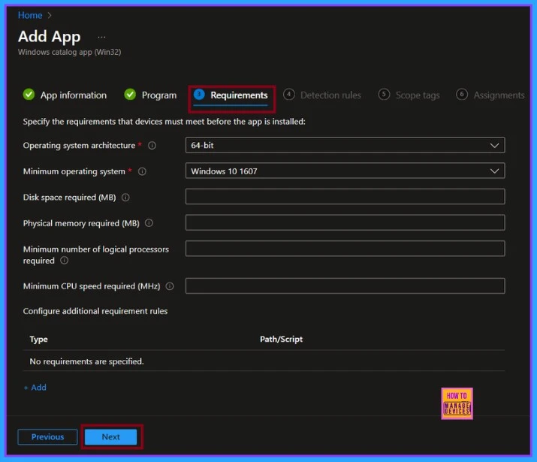Click + Add requirement rule link
Screen dimensions: 537x462
35,388
